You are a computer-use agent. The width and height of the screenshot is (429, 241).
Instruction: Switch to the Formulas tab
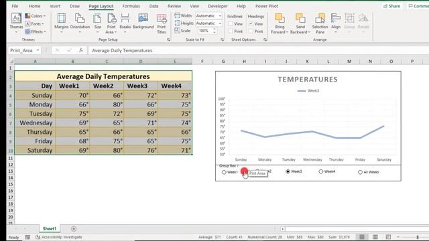coord(131,6)
